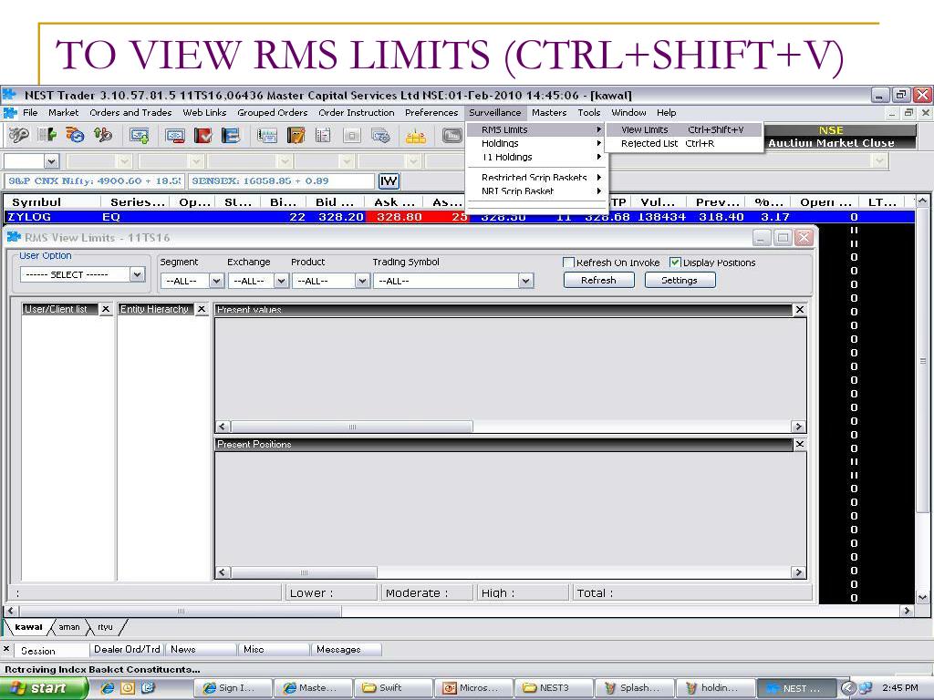
Task: Click the Settings button
Action: pyautogui.click(x=680, y=281)
